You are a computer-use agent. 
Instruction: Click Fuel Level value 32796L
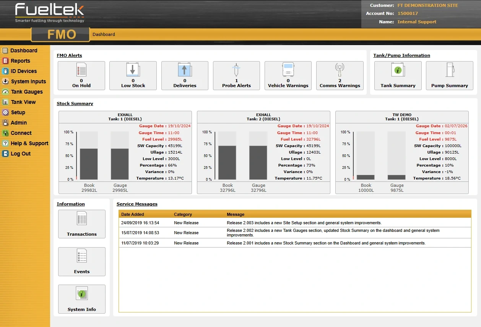[x=314, y=139]
